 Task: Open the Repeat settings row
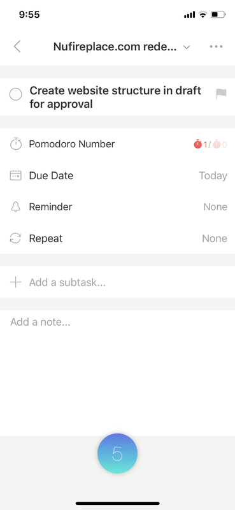[117, 238]
